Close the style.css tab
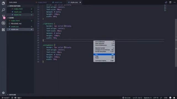The height and width of the screenshot is (99, 177). tap(80, 2)
